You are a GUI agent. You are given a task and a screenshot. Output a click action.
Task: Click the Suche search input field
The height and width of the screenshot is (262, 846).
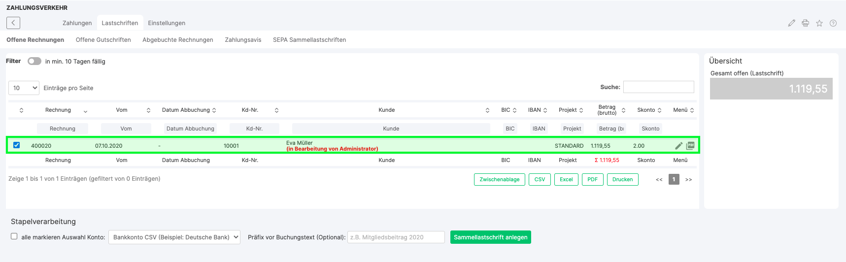(658, 87)
